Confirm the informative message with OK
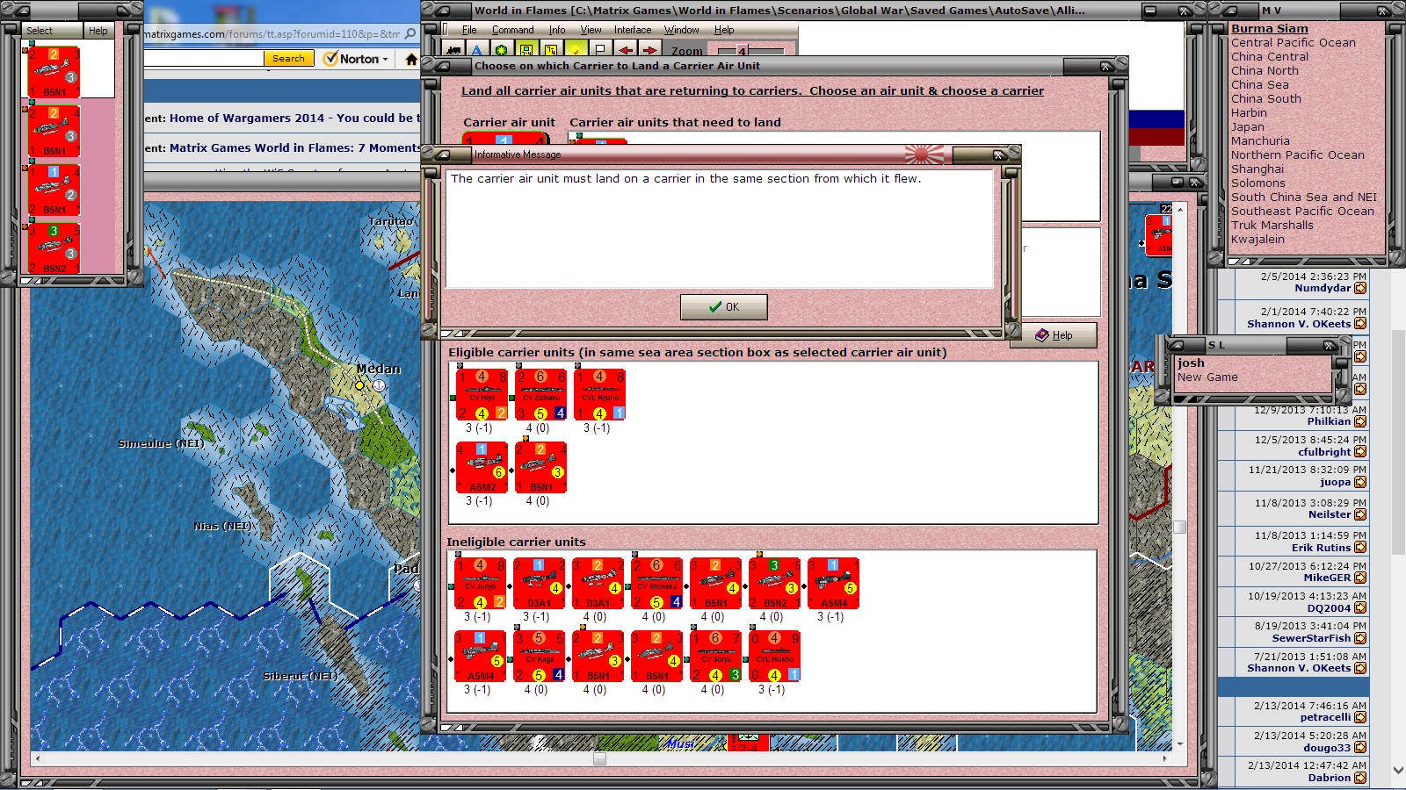Screen dimensions: 1406x790 [723, 307]
